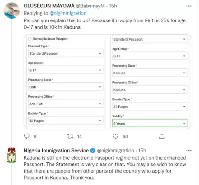Like the tweet with the heart icon
This screenshot has height=185, width=199.
coord(116,136)
